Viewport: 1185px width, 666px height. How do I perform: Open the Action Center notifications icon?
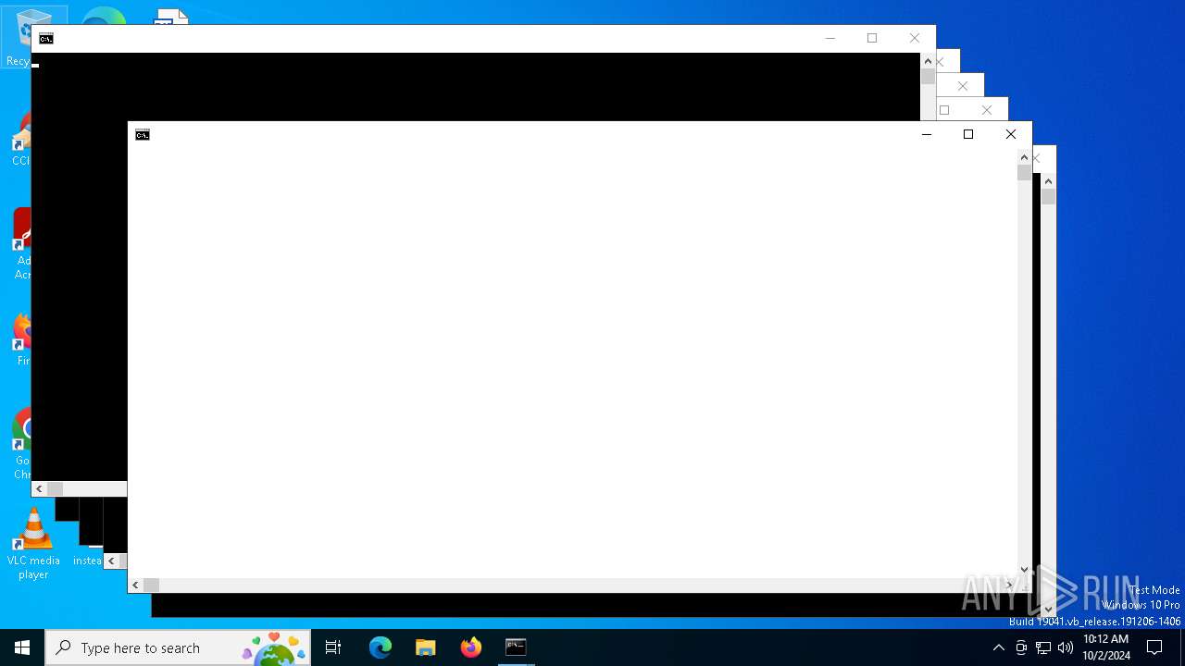(1154, 647)
